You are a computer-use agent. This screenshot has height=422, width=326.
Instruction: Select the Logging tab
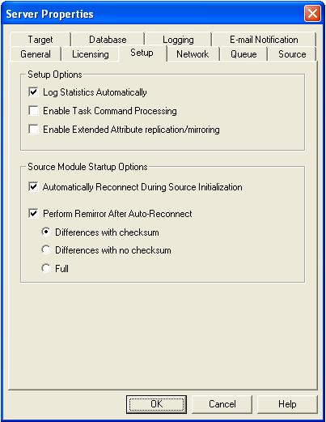tap(178, 40)
